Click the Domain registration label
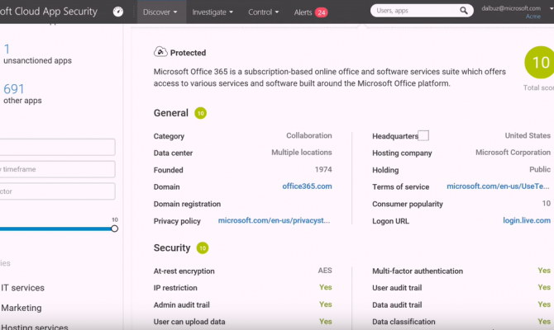Screen dimensions: 554x330 tap(187, 204)
